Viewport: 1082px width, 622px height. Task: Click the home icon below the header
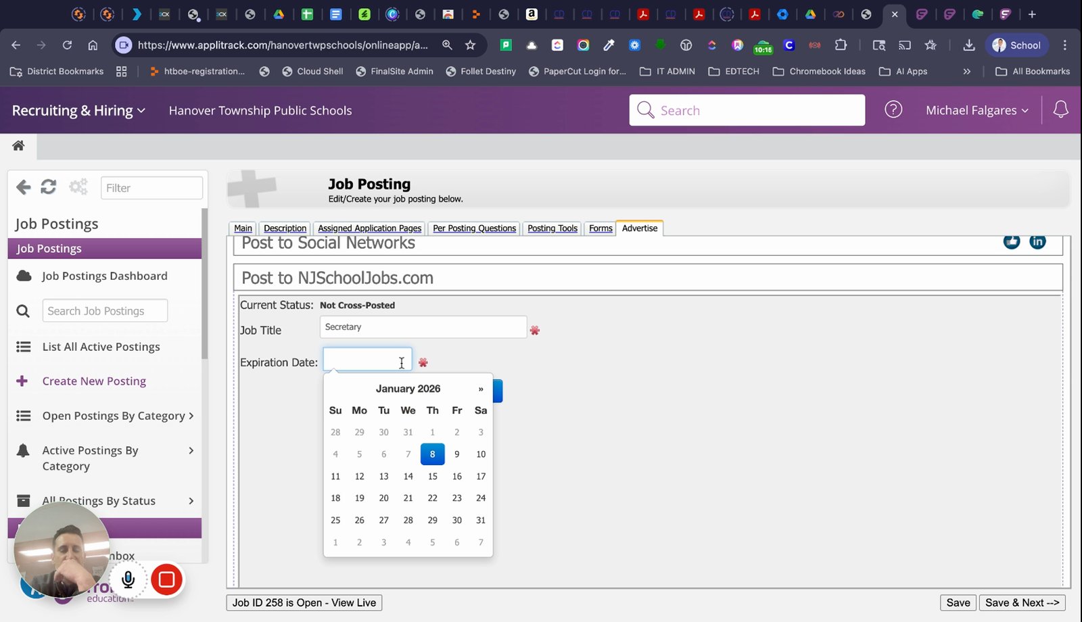point(18,145)
